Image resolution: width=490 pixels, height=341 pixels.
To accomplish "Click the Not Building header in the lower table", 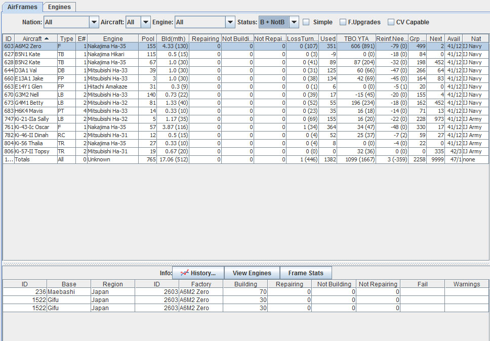I will tap(335, 284).
